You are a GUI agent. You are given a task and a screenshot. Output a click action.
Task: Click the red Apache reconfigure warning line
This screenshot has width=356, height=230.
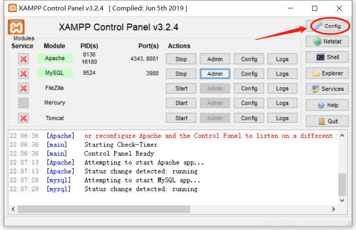(211, 136)
